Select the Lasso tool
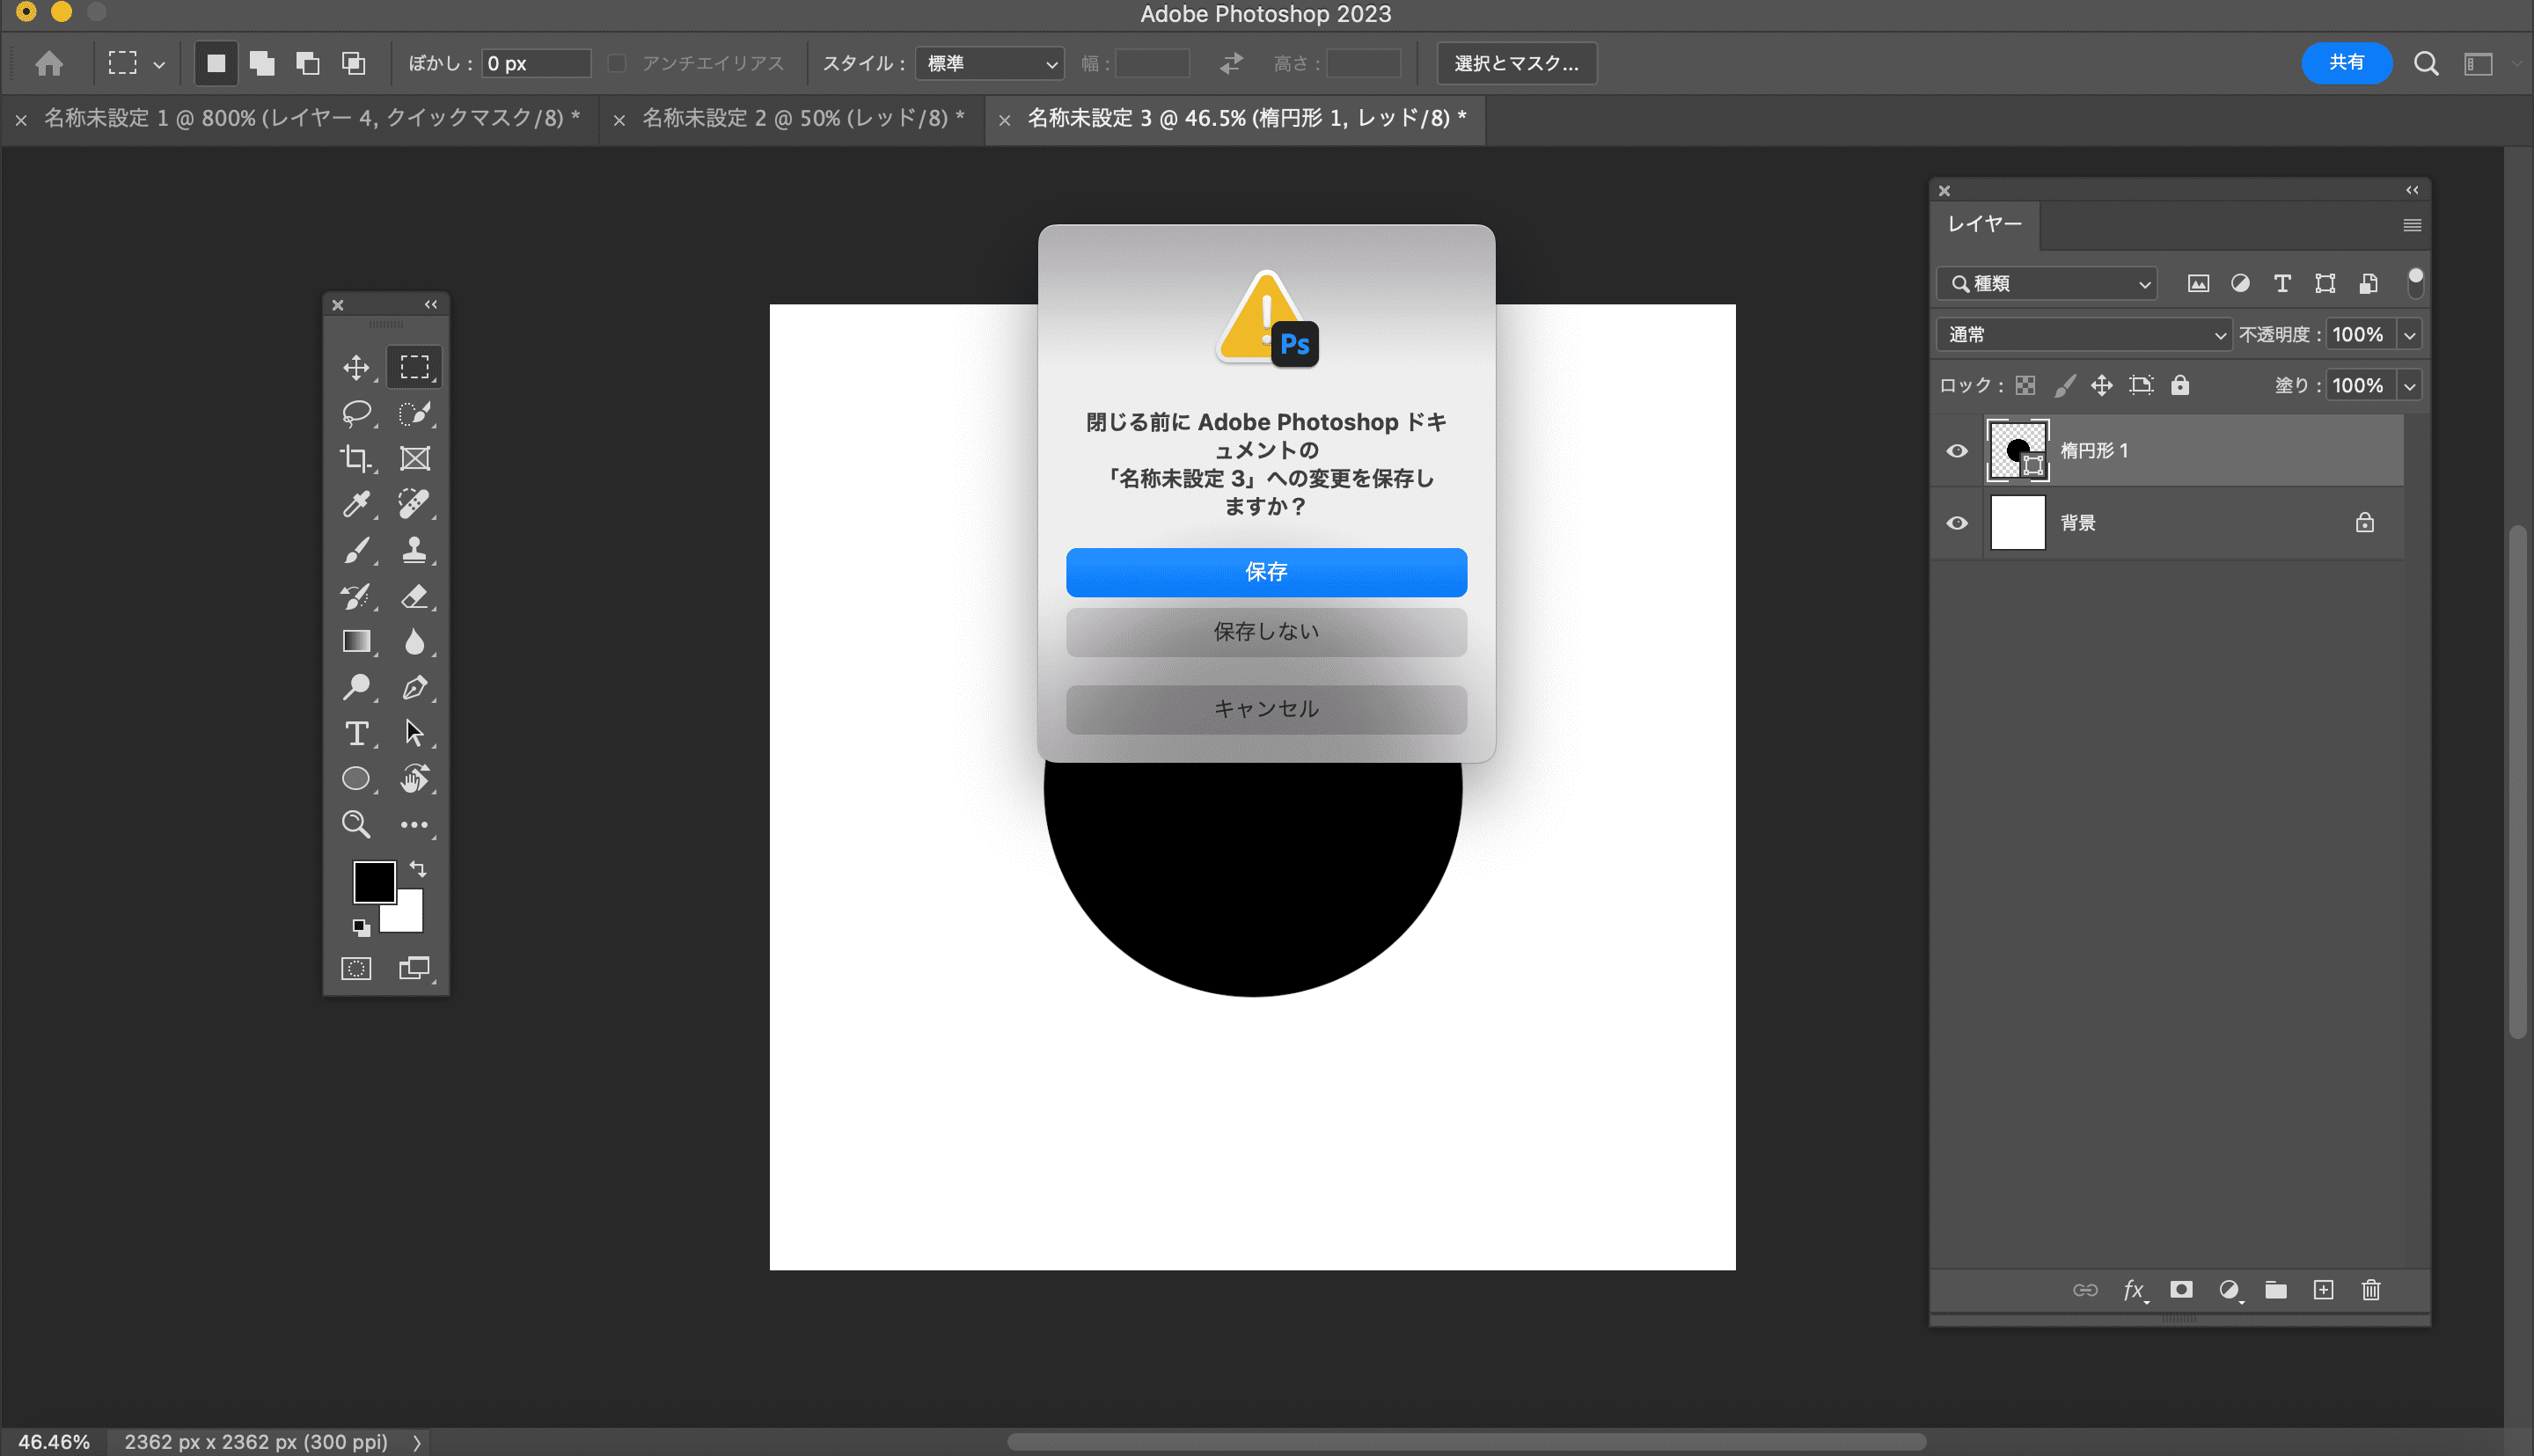Viewport: 2534px width, 1456px height. pos(356,413)
